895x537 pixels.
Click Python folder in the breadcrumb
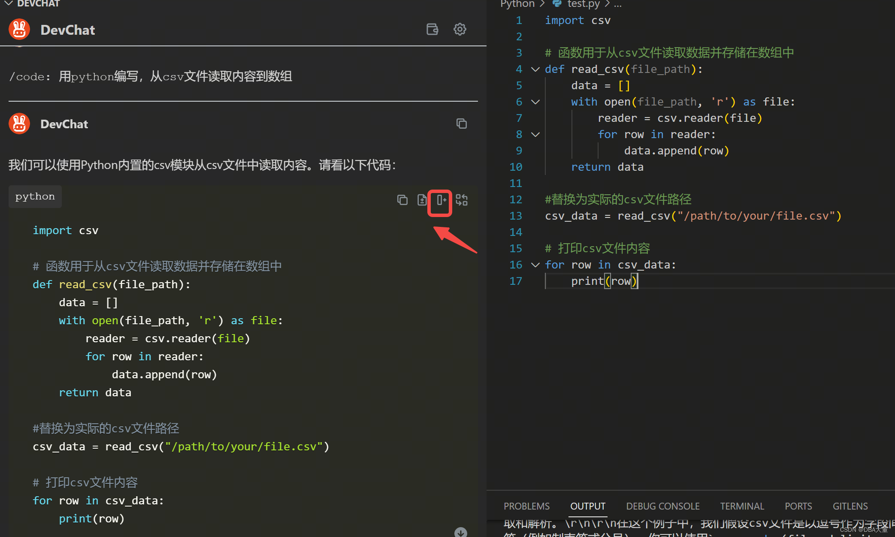click(517, 4)
